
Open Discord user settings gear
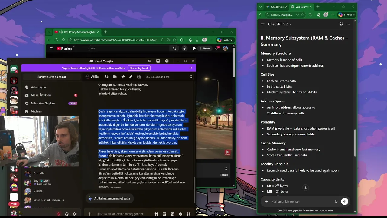(x=75, y=214)
